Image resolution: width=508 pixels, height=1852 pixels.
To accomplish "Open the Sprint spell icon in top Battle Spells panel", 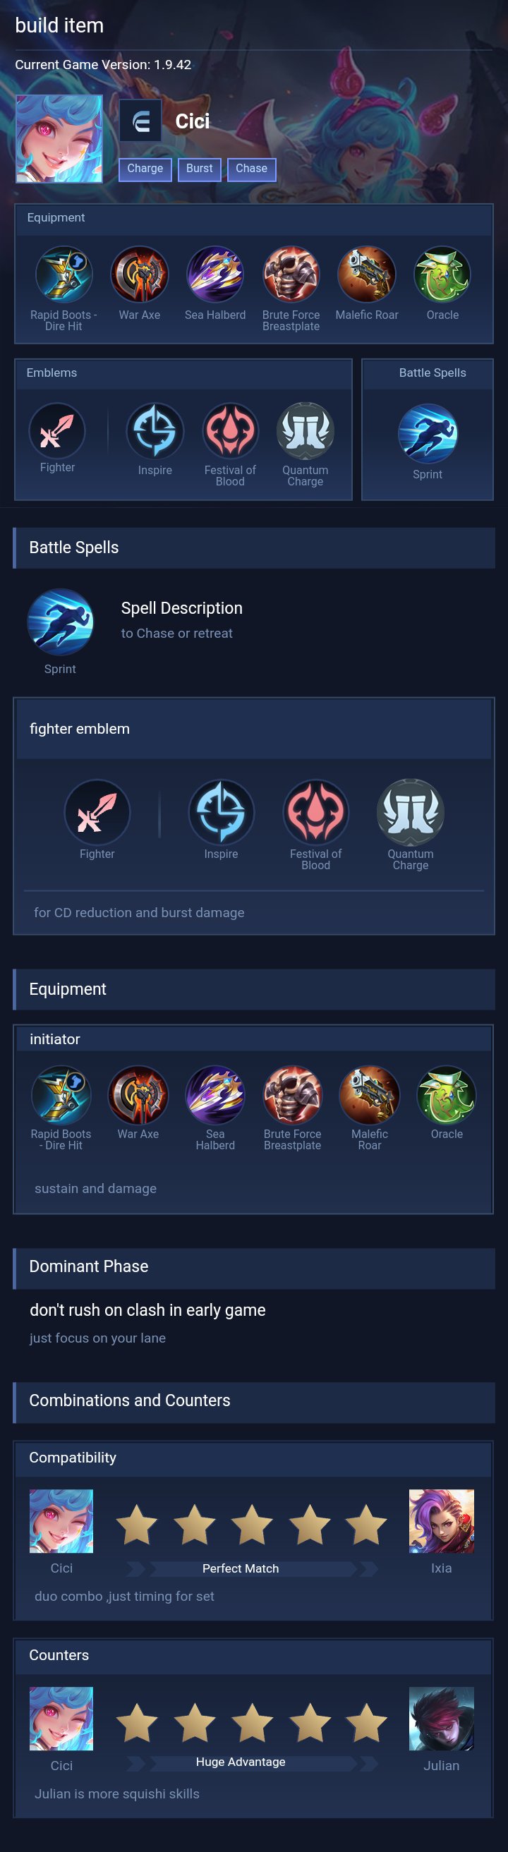I will point(428,432).
